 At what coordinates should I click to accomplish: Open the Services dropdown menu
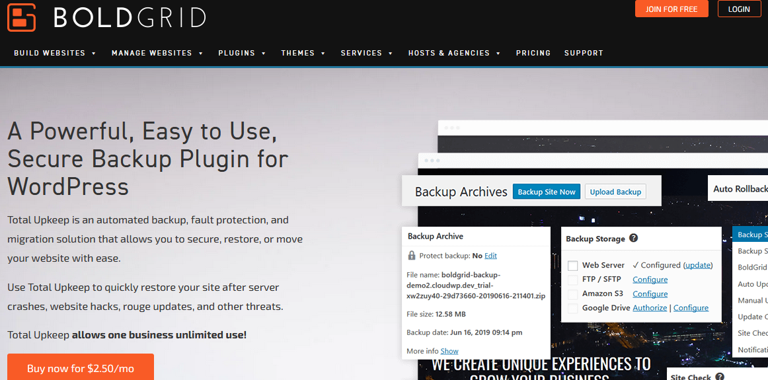pyautogui.click(x=367, y=53)
